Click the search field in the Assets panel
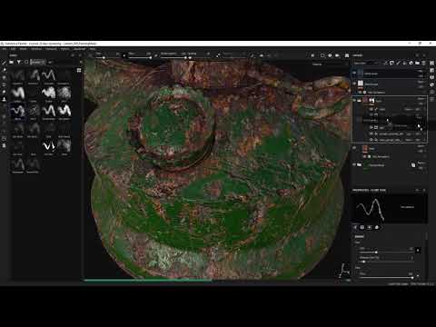 coord(64,62)
